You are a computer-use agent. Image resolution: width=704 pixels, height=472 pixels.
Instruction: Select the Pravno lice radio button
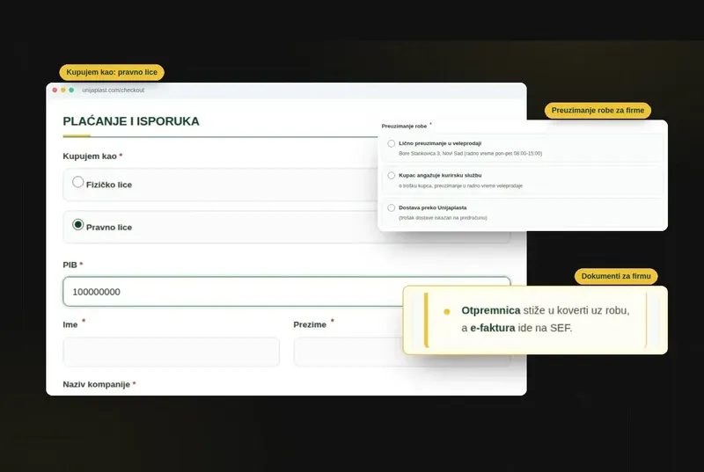tap(78, 224)
